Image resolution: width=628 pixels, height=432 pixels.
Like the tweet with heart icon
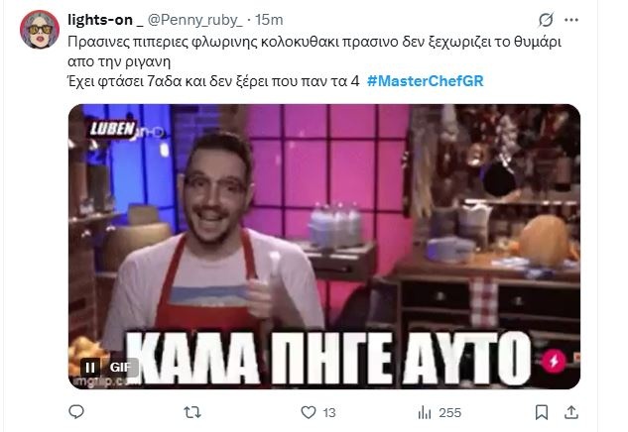309,412
